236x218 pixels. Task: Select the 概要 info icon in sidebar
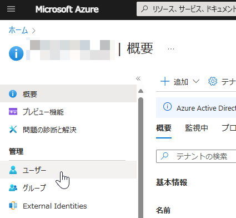tap(13, 94)
